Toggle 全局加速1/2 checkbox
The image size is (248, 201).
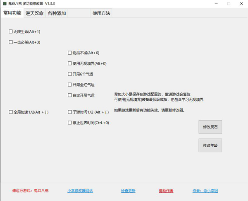point(11,112)
